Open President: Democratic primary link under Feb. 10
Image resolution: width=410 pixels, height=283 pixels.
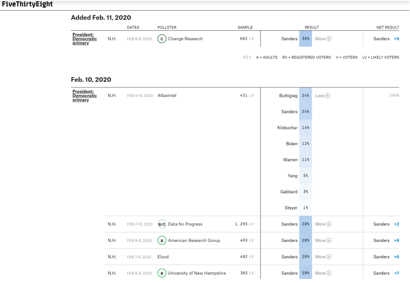point(84,96)
